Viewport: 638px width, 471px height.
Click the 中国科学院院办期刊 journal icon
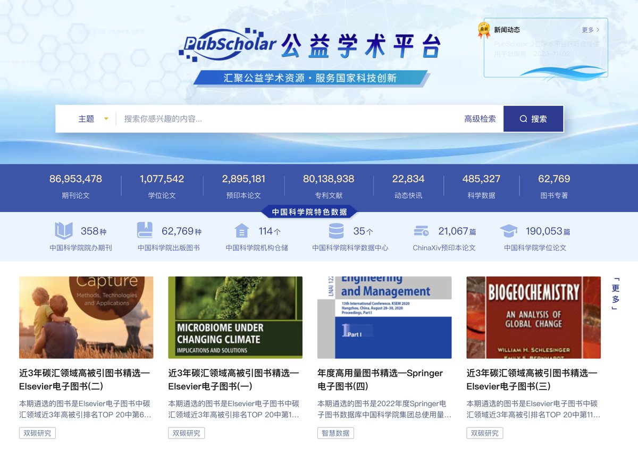tap(64, 230)
